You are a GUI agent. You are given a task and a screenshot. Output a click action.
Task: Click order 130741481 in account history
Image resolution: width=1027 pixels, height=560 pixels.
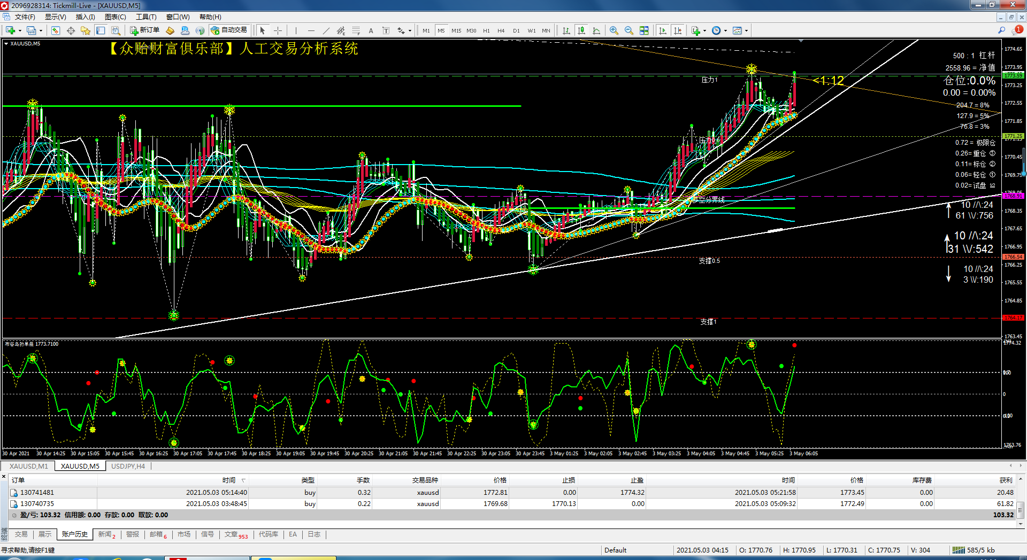pyautogui.click(x=37, y=492)
